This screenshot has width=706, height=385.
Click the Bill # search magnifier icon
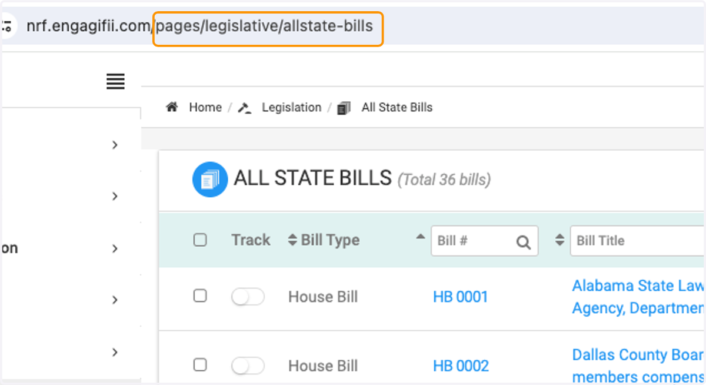523,241
